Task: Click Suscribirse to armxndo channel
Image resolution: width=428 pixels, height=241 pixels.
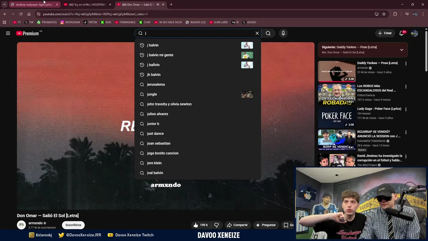Action: click(73, 225)
